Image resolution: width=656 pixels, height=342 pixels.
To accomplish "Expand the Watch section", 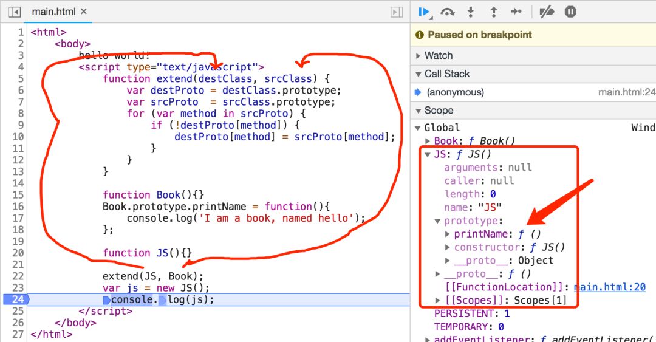I will coord(419,56).
